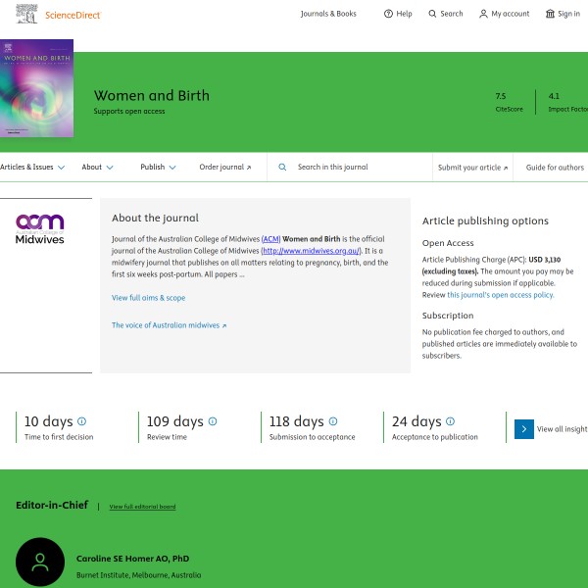
Task: Click info icon beside 10 days
Action: pyautogui.click(x=81, y=421)
